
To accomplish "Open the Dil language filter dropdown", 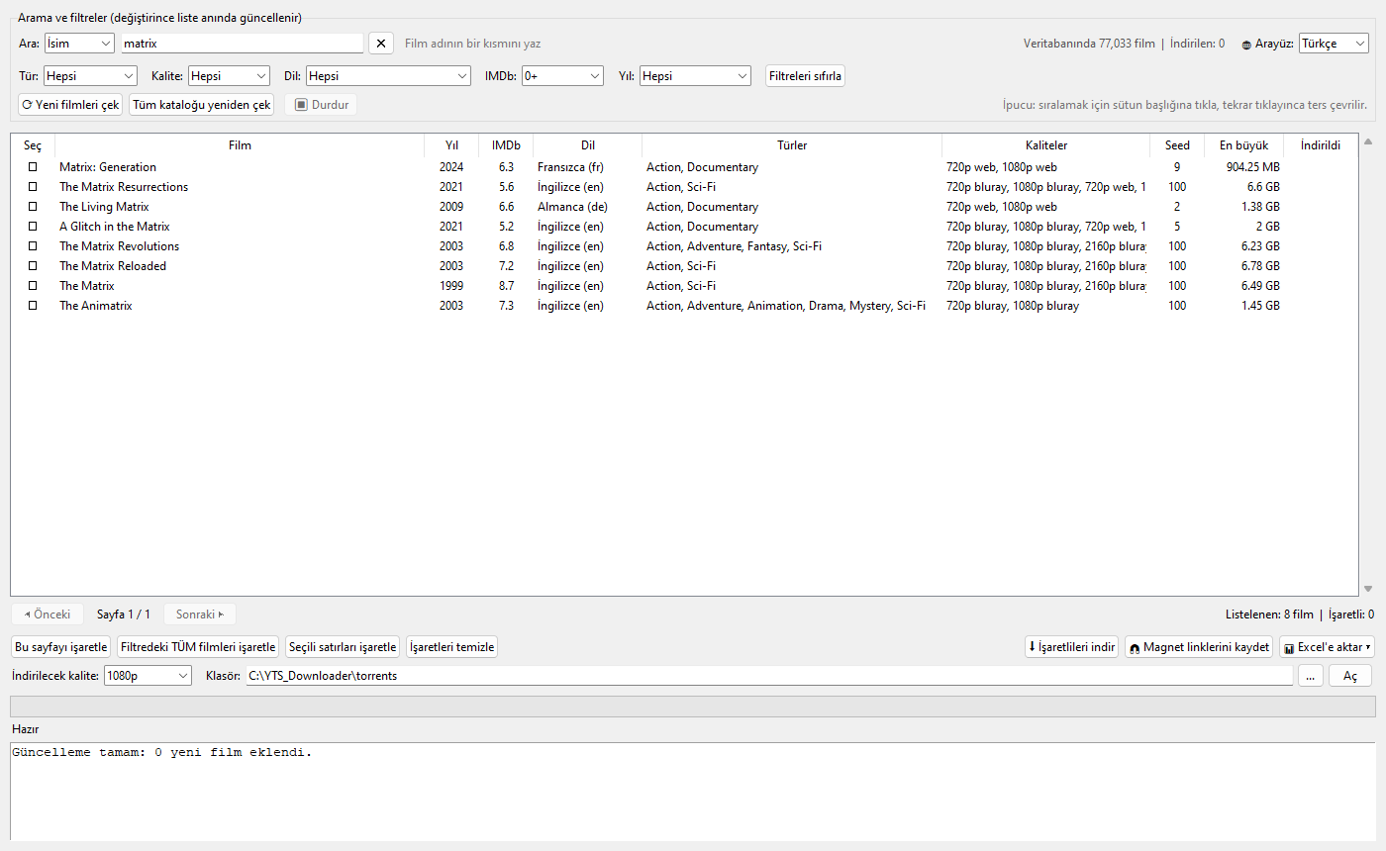I will [x=388, y=76].
